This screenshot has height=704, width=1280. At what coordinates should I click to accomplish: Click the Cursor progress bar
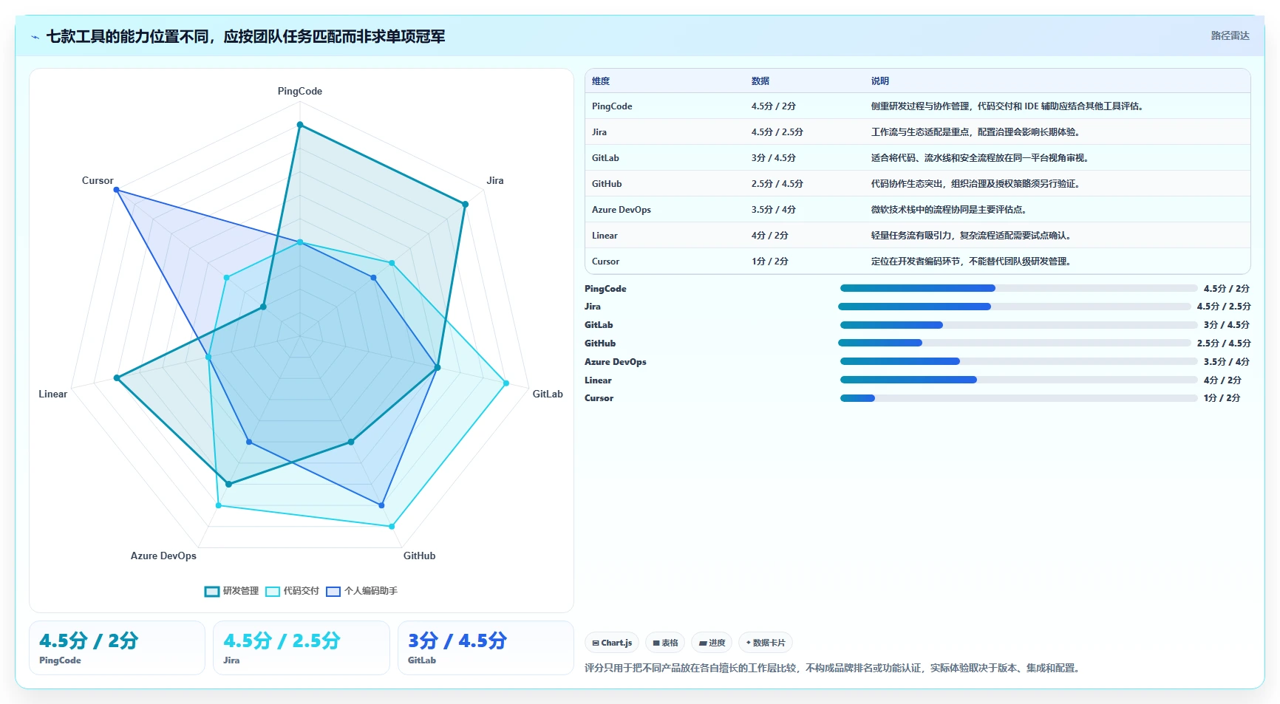tap(1018, 398)
